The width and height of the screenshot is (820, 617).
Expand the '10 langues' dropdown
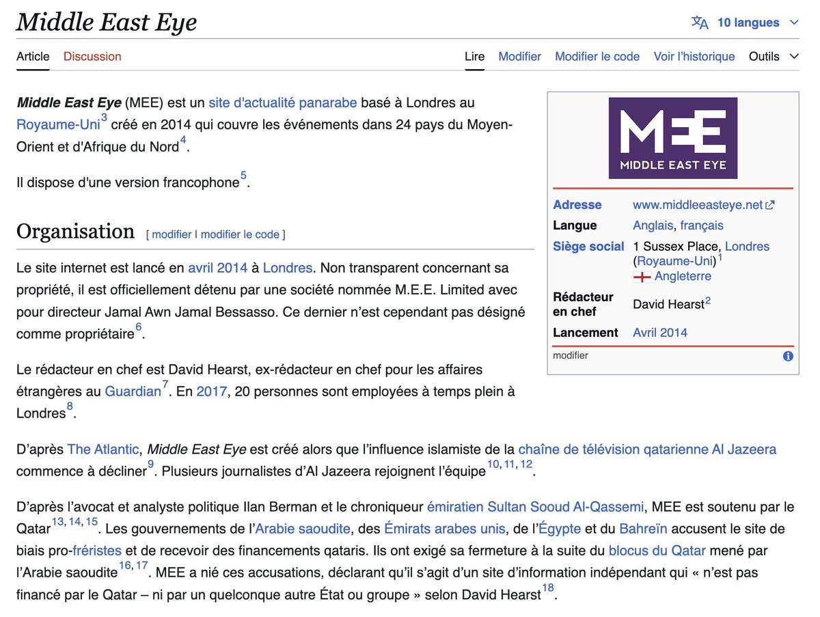point(748,23)
